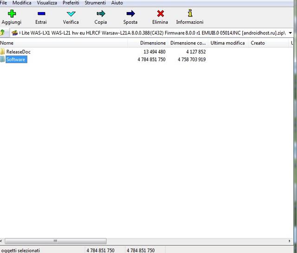This screenshot has width=297, height=253.
Task: Expand the address path dropdown arrow
Action: pos(290,33)
